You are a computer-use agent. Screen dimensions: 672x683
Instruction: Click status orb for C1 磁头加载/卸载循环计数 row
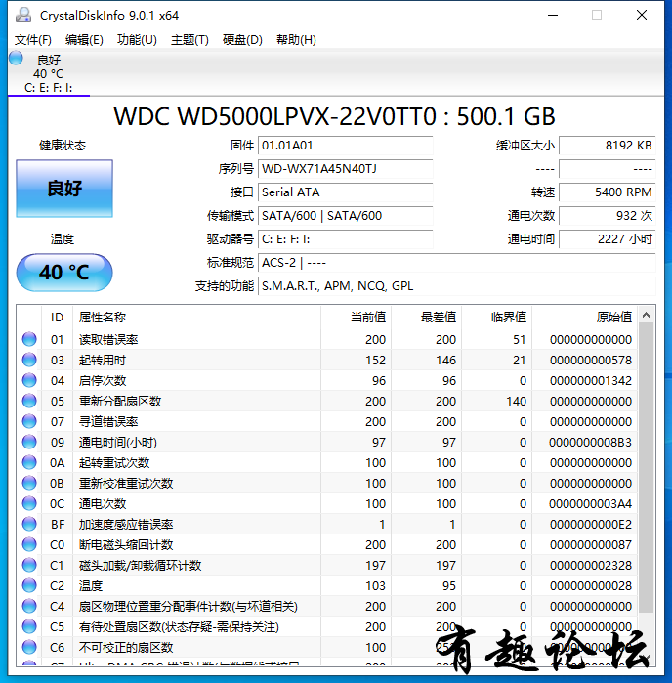(29, 565)
